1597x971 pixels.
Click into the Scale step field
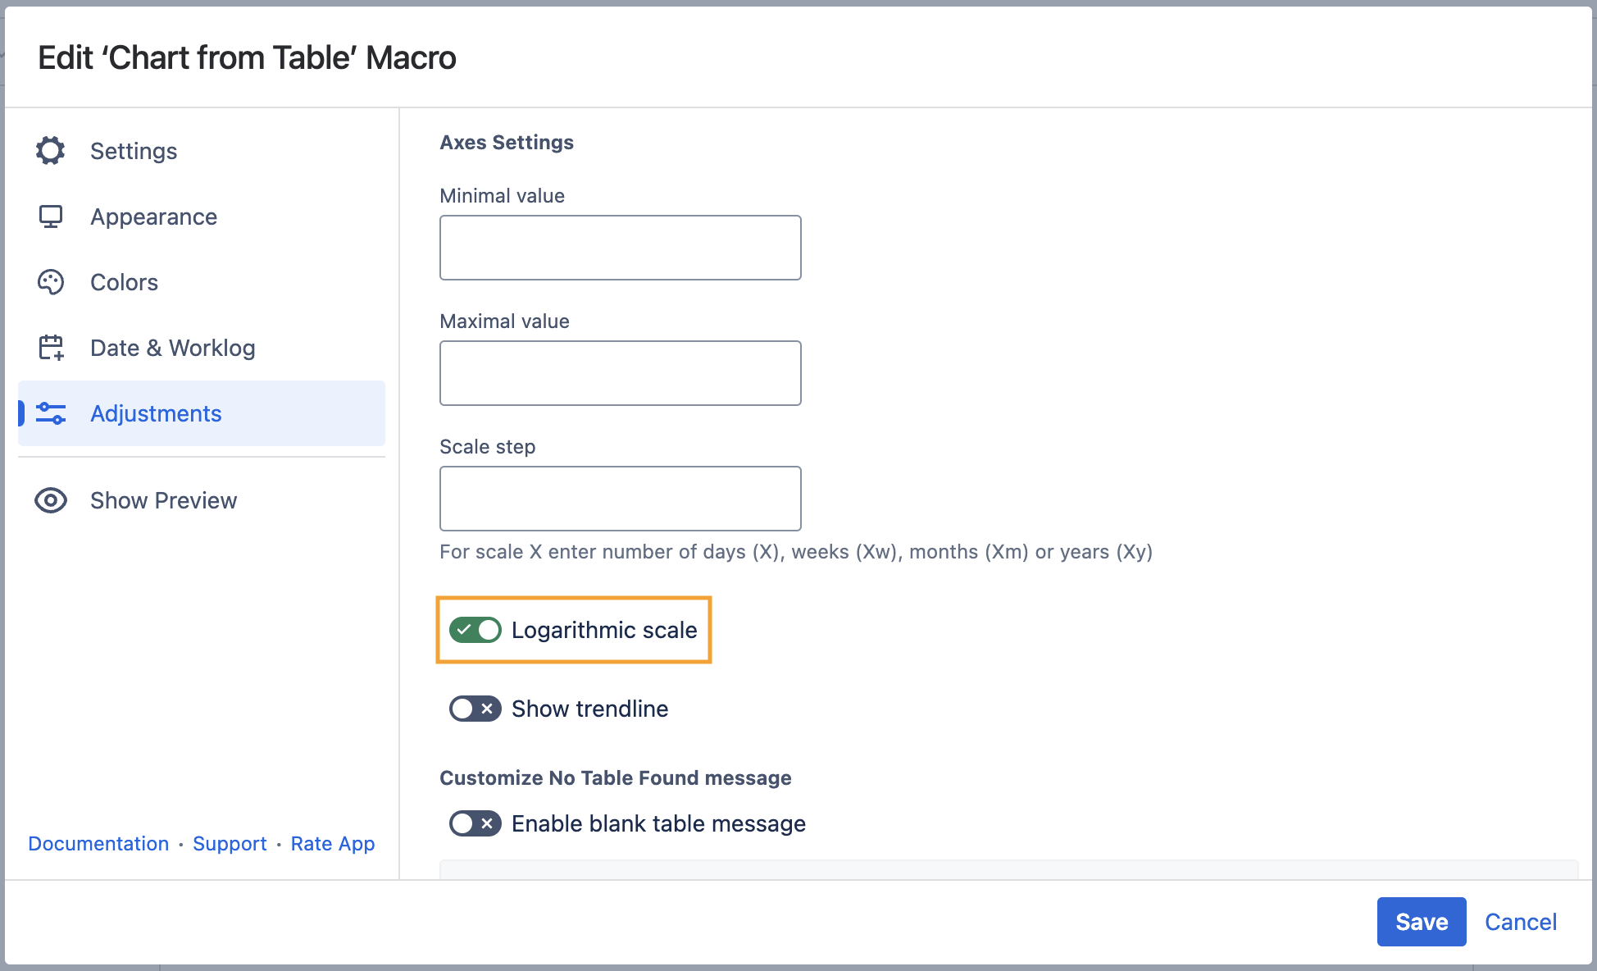(621, 499)
